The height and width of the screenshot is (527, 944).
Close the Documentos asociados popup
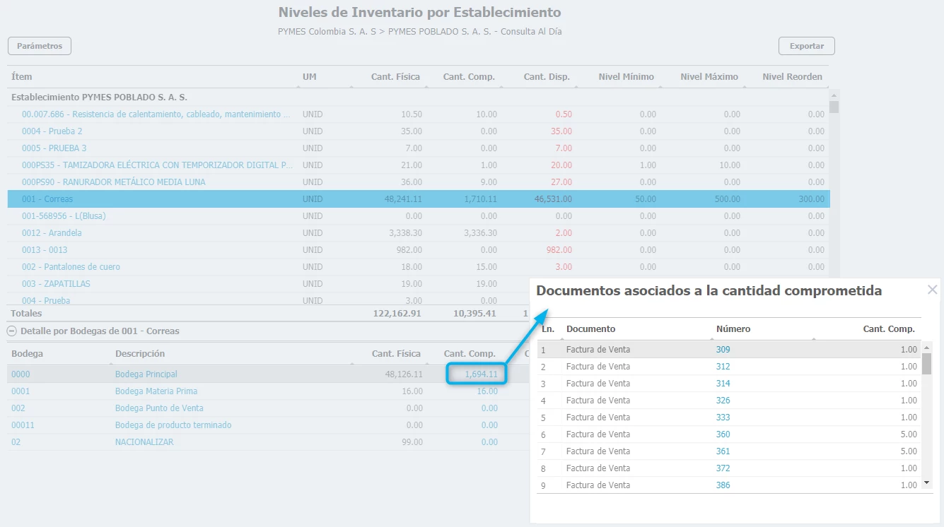pos(932,290)
